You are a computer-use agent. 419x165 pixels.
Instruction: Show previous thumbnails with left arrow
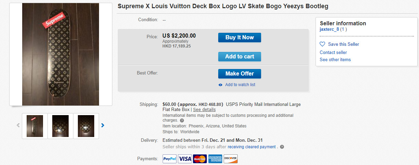(x=18, y=125)
